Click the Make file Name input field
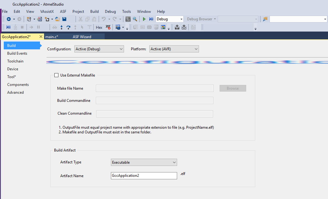This screenshot has width=328, height=199. (x=155, y=88)
